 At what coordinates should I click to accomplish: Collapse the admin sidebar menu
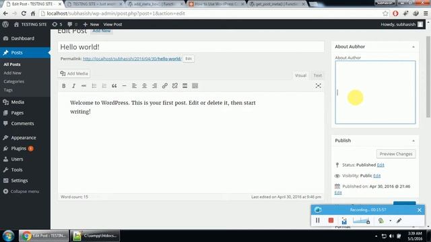tap(21, 192)
